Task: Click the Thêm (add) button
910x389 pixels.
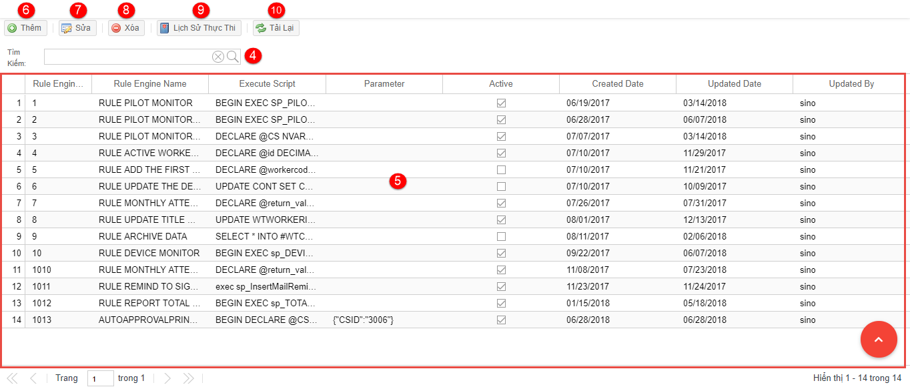Action: pos(25,28)
